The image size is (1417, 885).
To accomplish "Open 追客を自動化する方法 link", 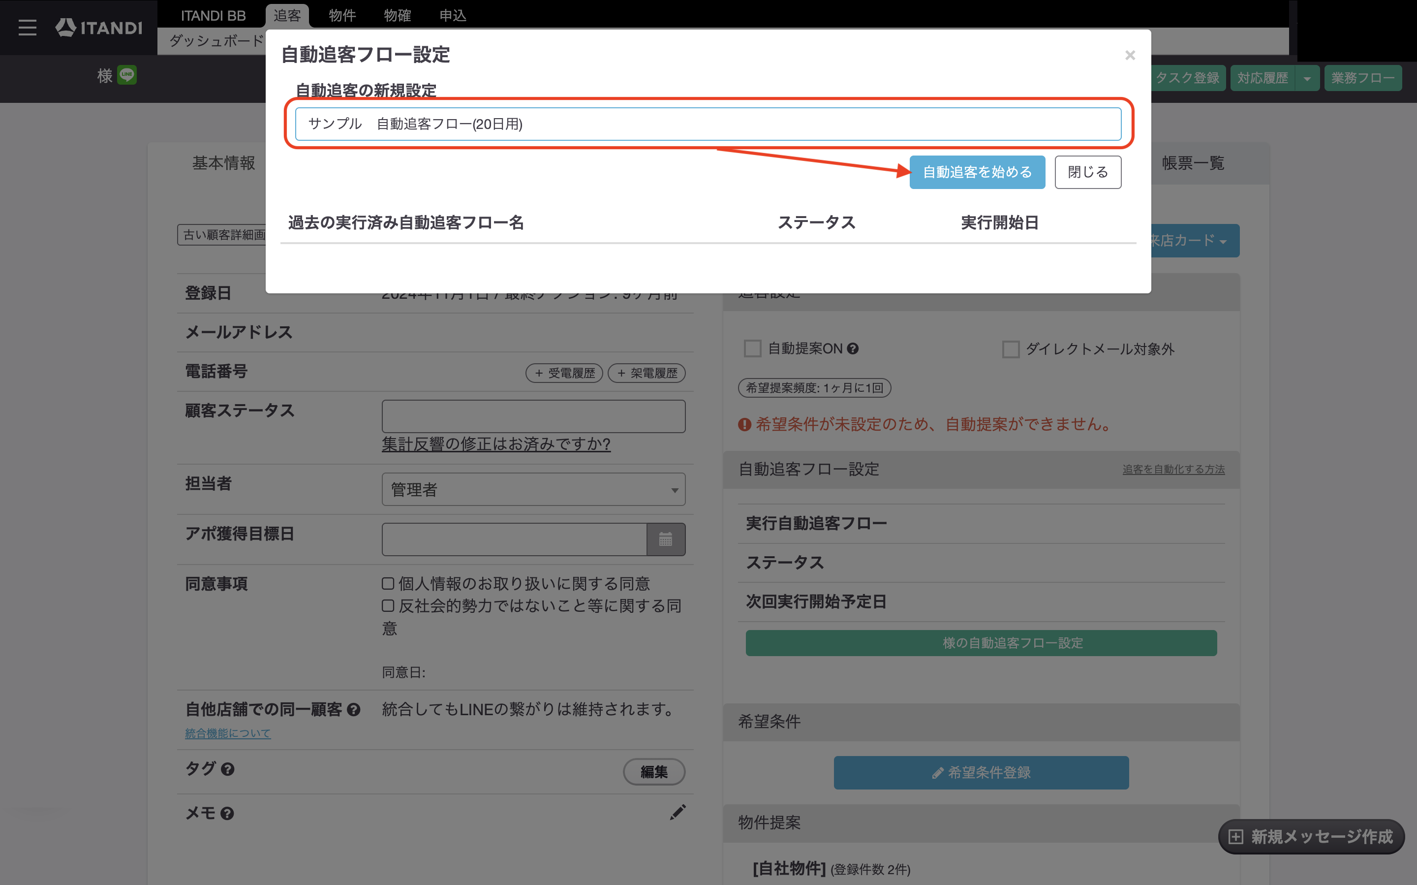I will [x=1173, y=469].
